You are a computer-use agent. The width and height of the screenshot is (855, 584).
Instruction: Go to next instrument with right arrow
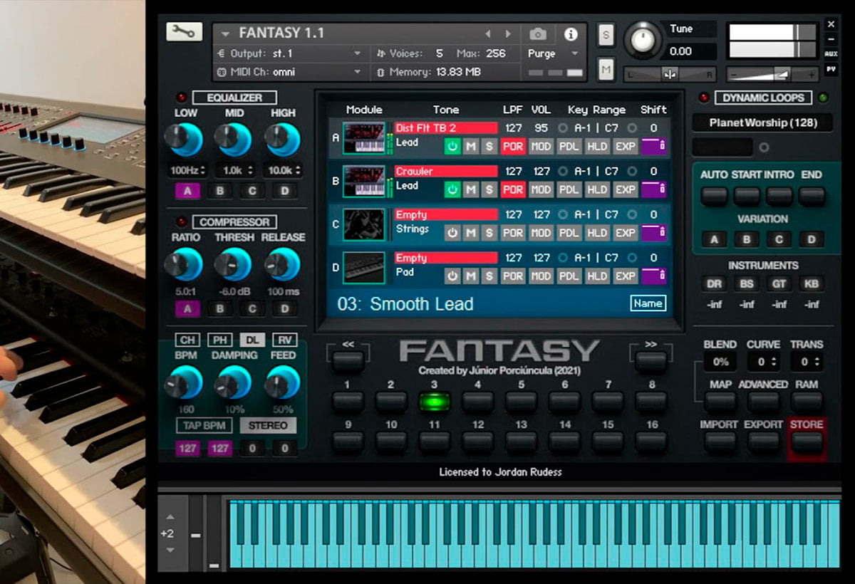tap(508, 33)
